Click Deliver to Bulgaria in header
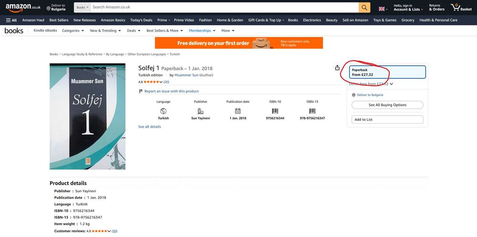 pyautogui.click(x=56, y=8)
